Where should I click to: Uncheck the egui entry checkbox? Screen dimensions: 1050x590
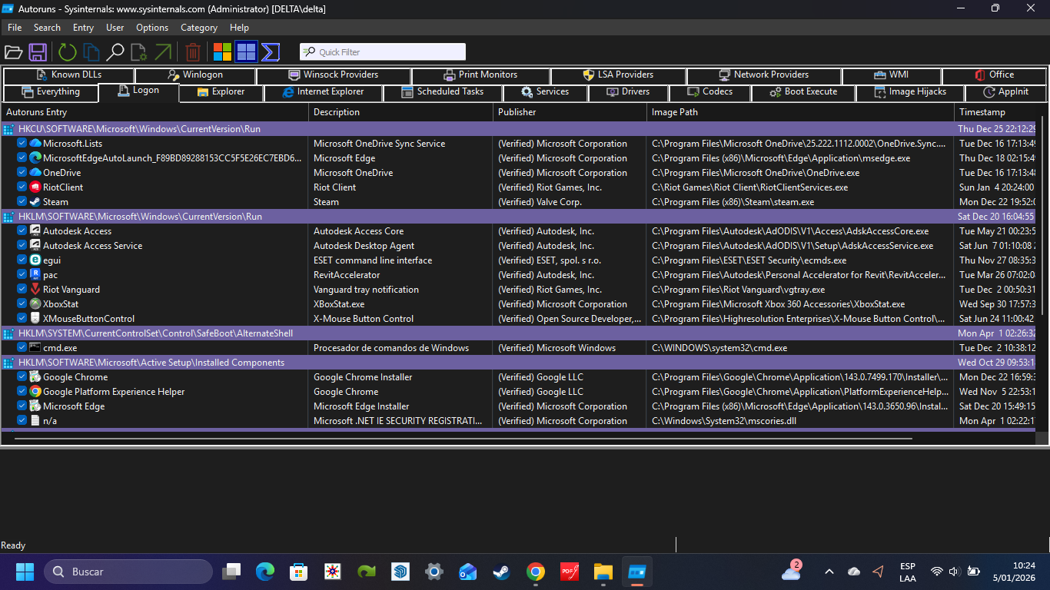[22, 260]
